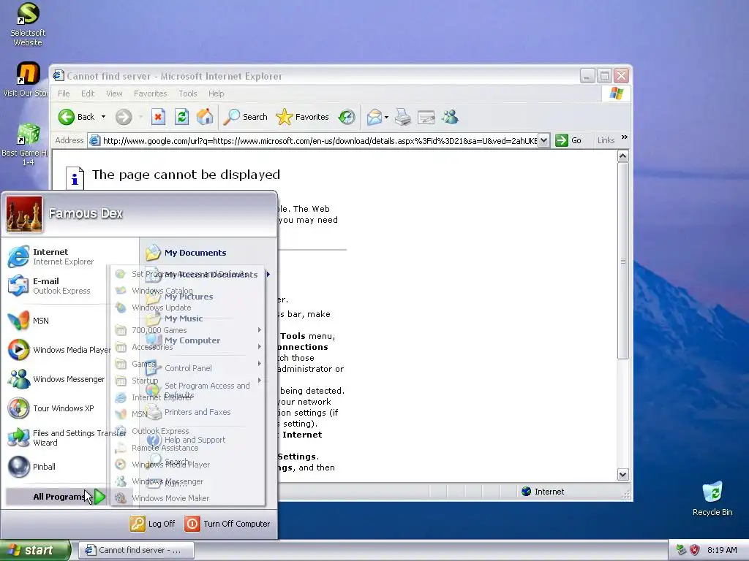
Task: Open History clock icon in toolbar
Action: coord(347,117)
